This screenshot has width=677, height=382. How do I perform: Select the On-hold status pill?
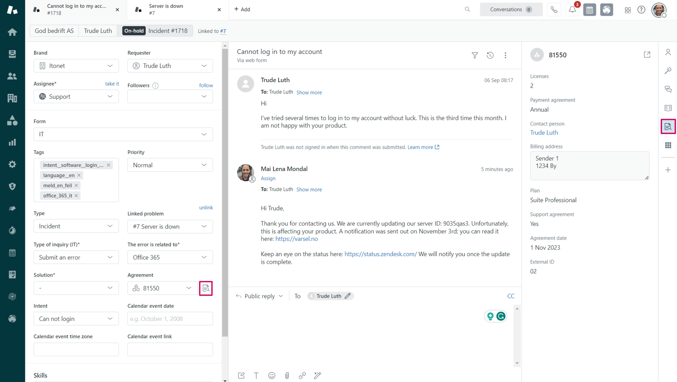[x=134, y=30]
